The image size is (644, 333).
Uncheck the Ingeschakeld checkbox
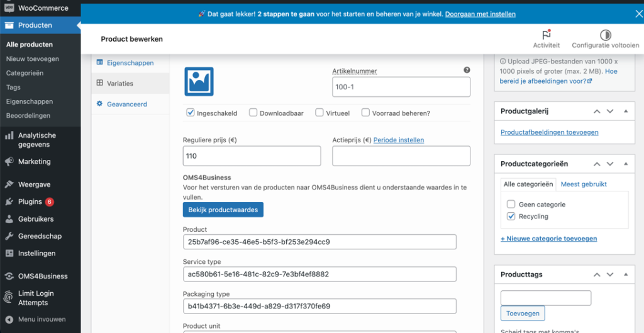pos(191,113)
